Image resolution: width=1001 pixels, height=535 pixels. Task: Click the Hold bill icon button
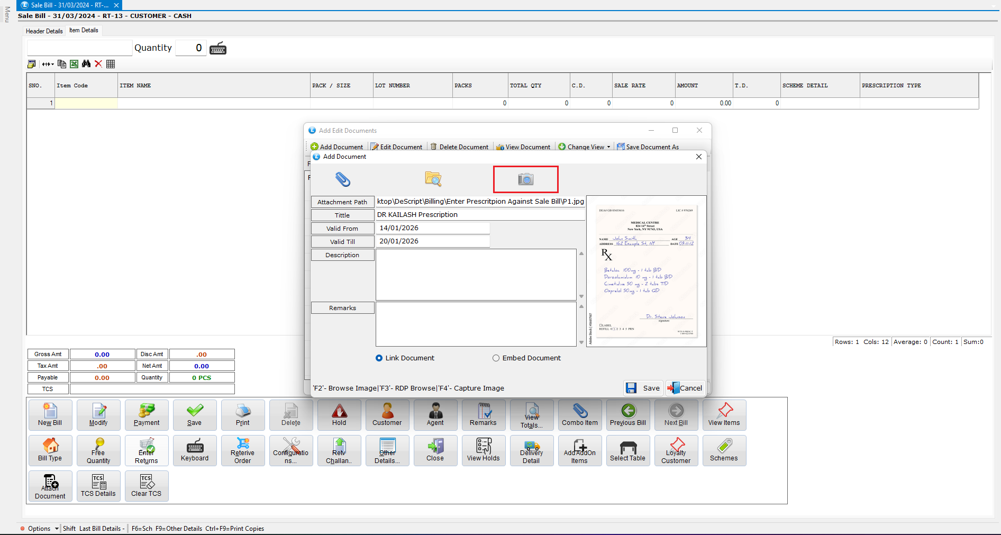coord(339,415)
